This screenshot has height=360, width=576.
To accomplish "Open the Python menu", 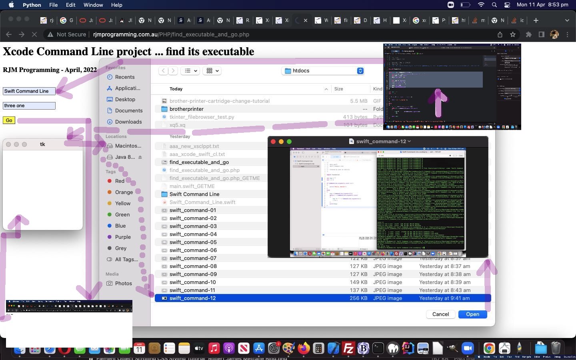I will (x=32, y=5).
